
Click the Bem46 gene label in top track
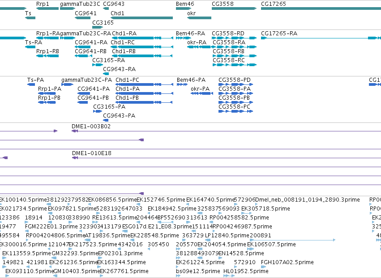[x=185, y=4]
